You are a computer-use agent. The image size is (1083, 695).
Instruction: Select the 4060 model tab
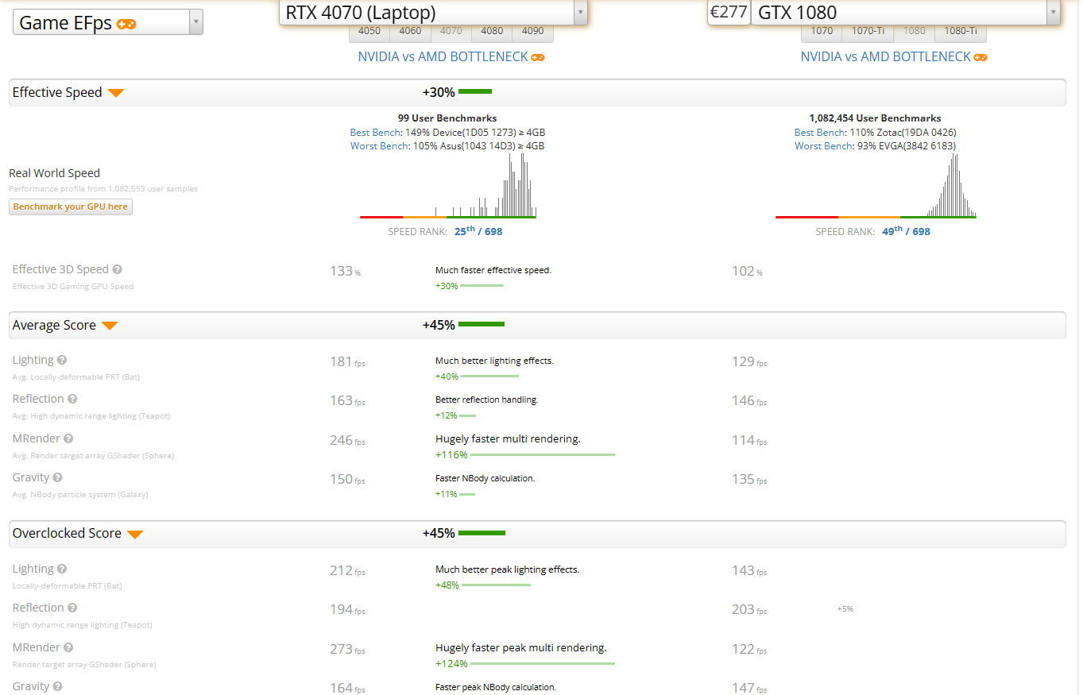410,31
